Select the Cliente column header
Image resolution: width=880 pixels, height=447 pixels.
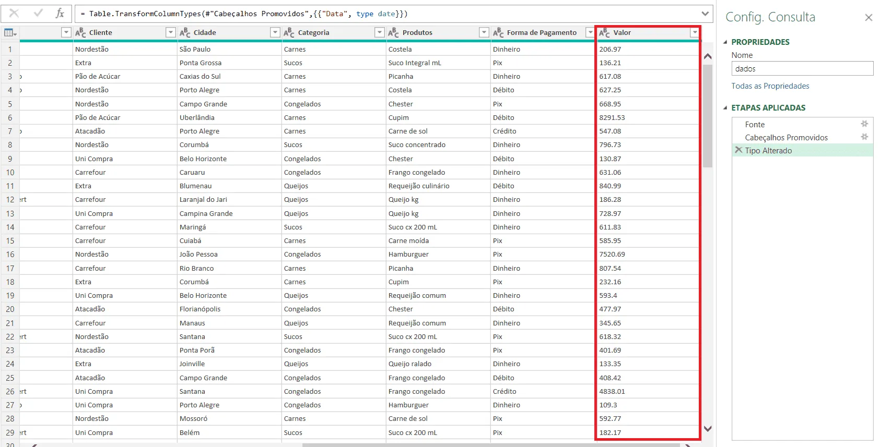tap(124, 33)
